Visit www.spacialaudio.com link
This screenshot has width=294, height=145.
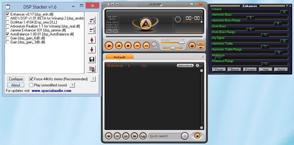coord(52,91)
